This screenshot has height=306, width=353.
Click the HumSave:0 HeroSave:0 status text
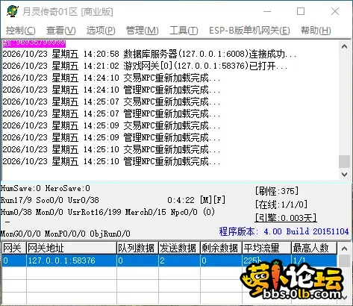pos(46,188)
